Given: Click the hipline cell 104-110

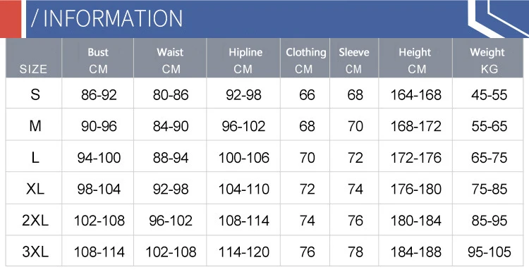Looking at the screenshot, I should click(244, 189).
